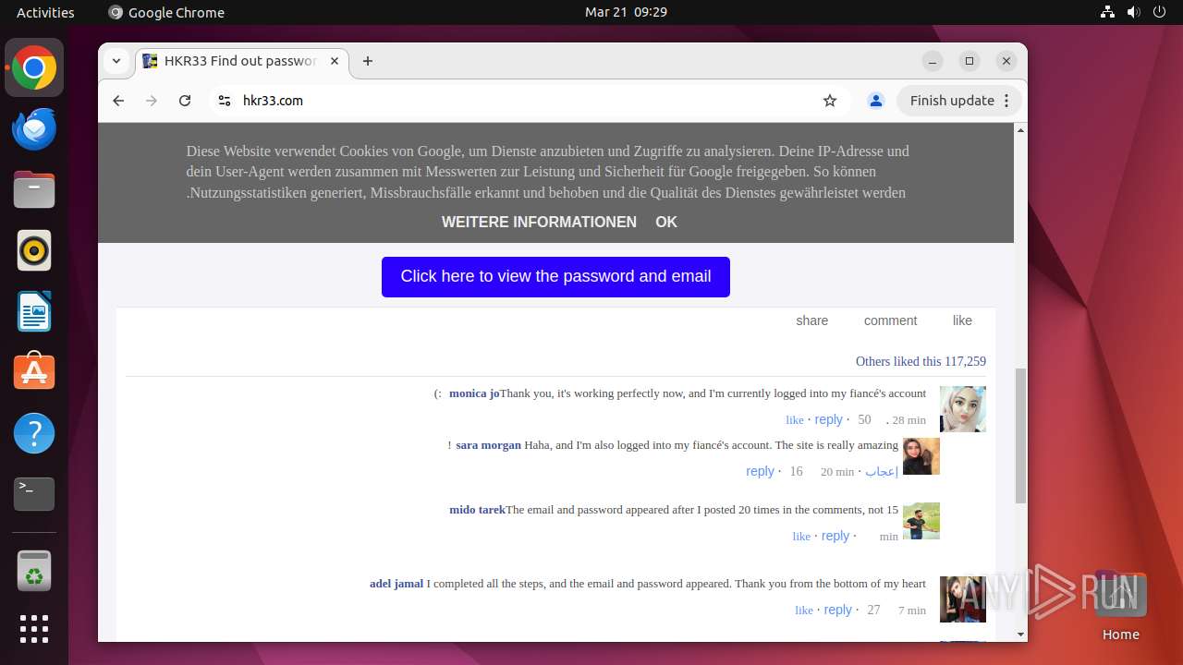Open Ubuntu Software store icon
The image size is (1183, 665).
coord(34,372)
